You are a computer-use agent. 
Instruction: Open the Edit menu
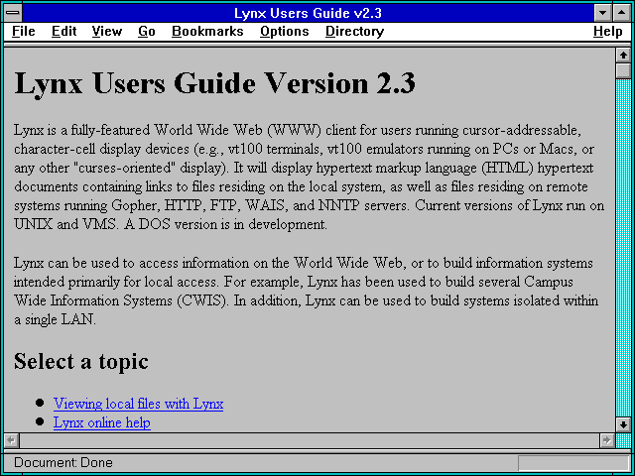coord(63,32)
